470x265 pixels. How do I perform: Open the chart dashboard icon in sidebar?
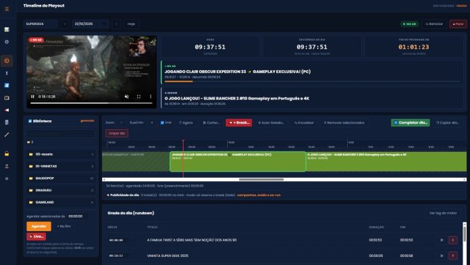tap(7, 30)
